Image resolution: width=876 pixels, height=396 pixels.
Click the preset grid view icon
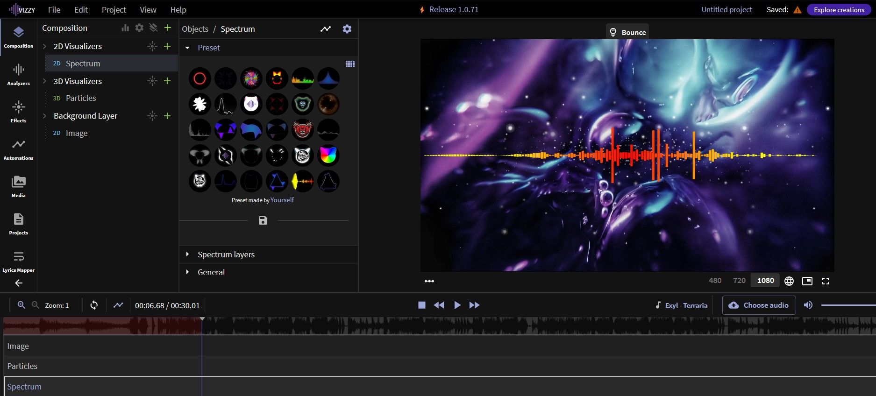350,64
